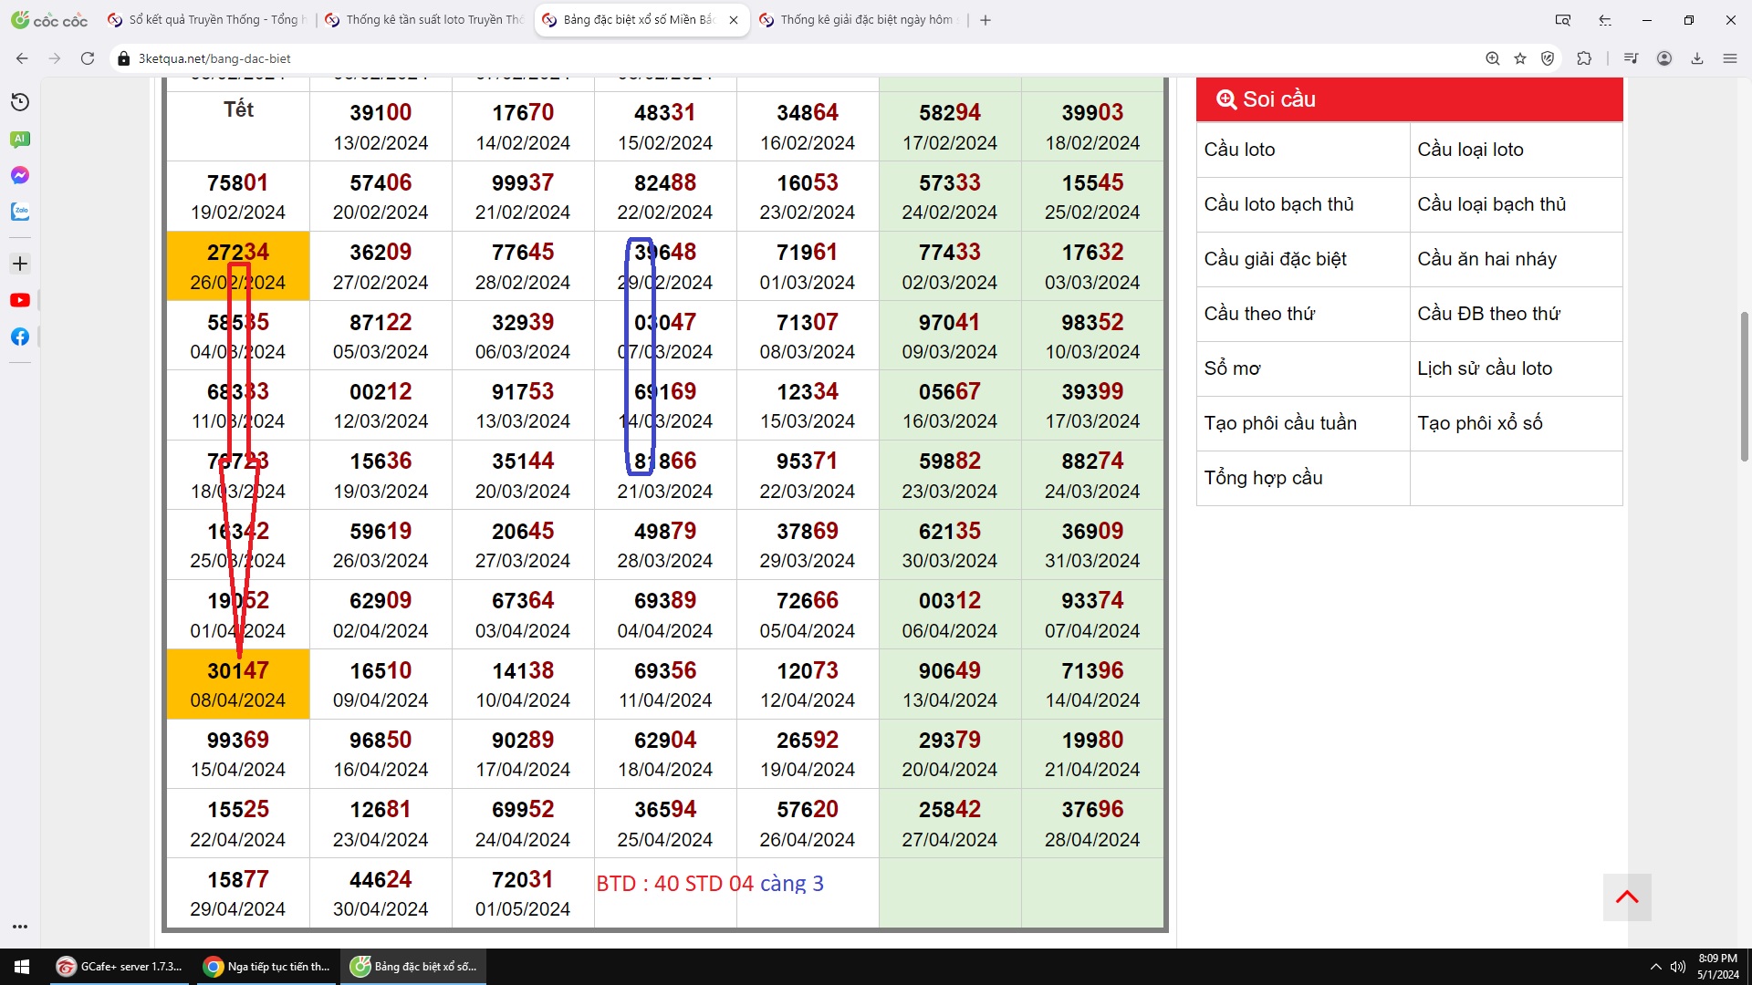Open the sidebar three-dots more menu
This screenshot has height=985, width=1752.
(x=20, y=927)
